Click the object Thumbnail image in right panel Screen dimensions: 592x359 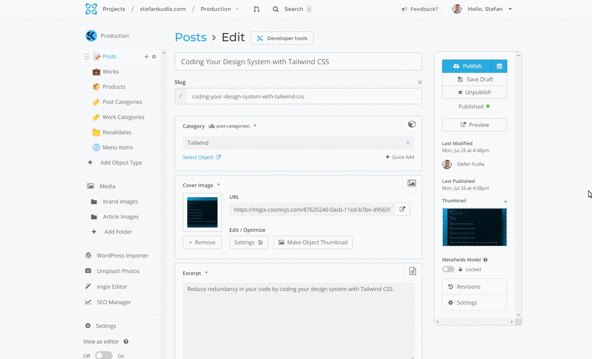pos(475,227)
